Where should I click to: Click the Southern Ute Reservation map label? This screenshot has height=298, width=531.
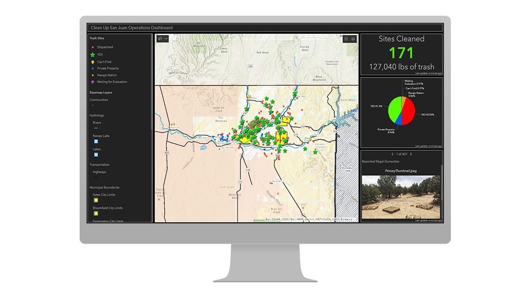(x=331, y=63)
